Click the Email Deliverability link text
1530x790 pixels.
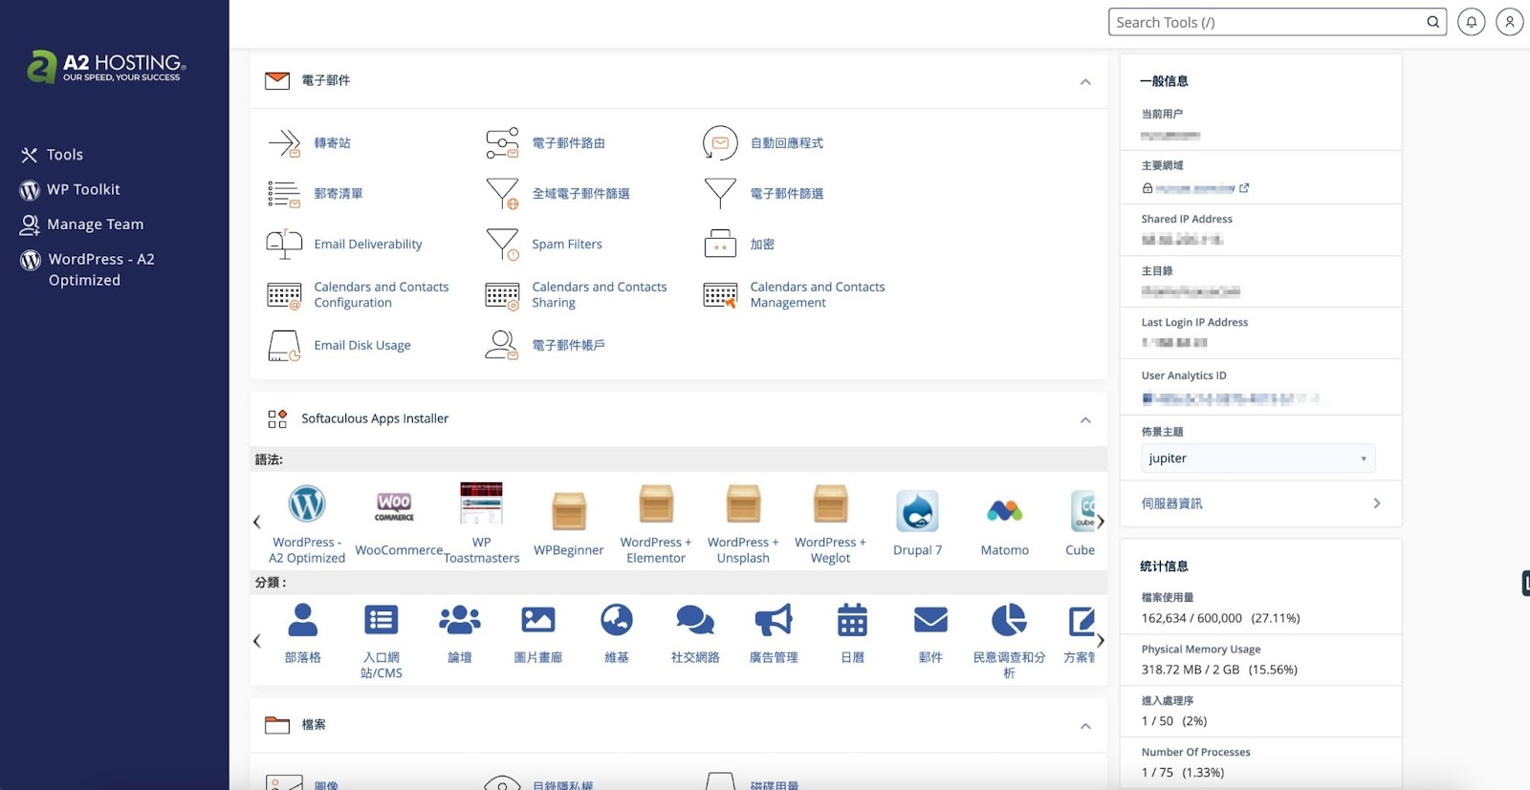[x=368, y=245]
